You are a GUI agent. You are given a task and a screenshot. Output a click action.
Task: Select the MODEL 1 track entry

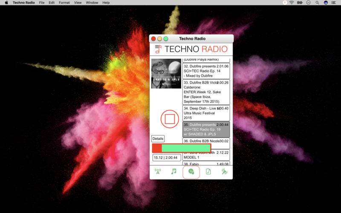pyautogui.click(x=206, y=155)
